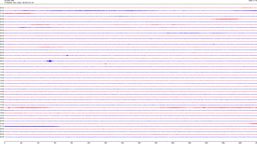Click the 01:00 row label
257x144 pixels.
[x=2, y=14]
